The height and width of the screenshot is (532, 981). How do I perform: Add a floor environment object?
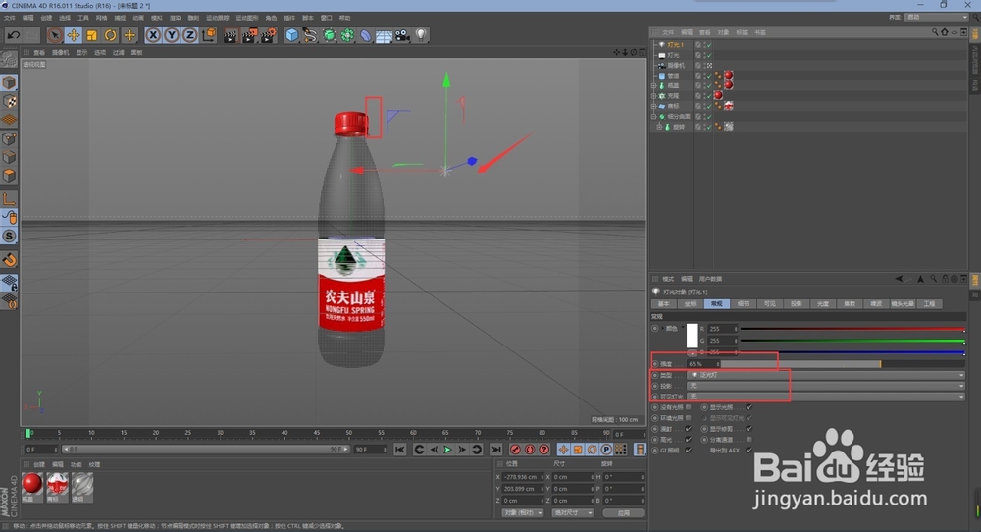[x=384, y=35]
